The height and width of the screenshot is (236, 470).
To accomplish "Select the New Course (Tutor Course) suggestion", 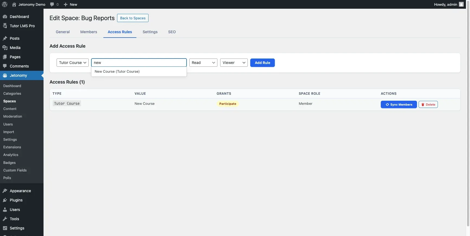I will click(x=139, y=72).
